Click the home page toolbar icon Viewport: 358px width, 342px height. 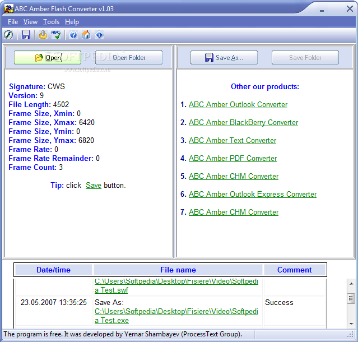coord(86,35)
